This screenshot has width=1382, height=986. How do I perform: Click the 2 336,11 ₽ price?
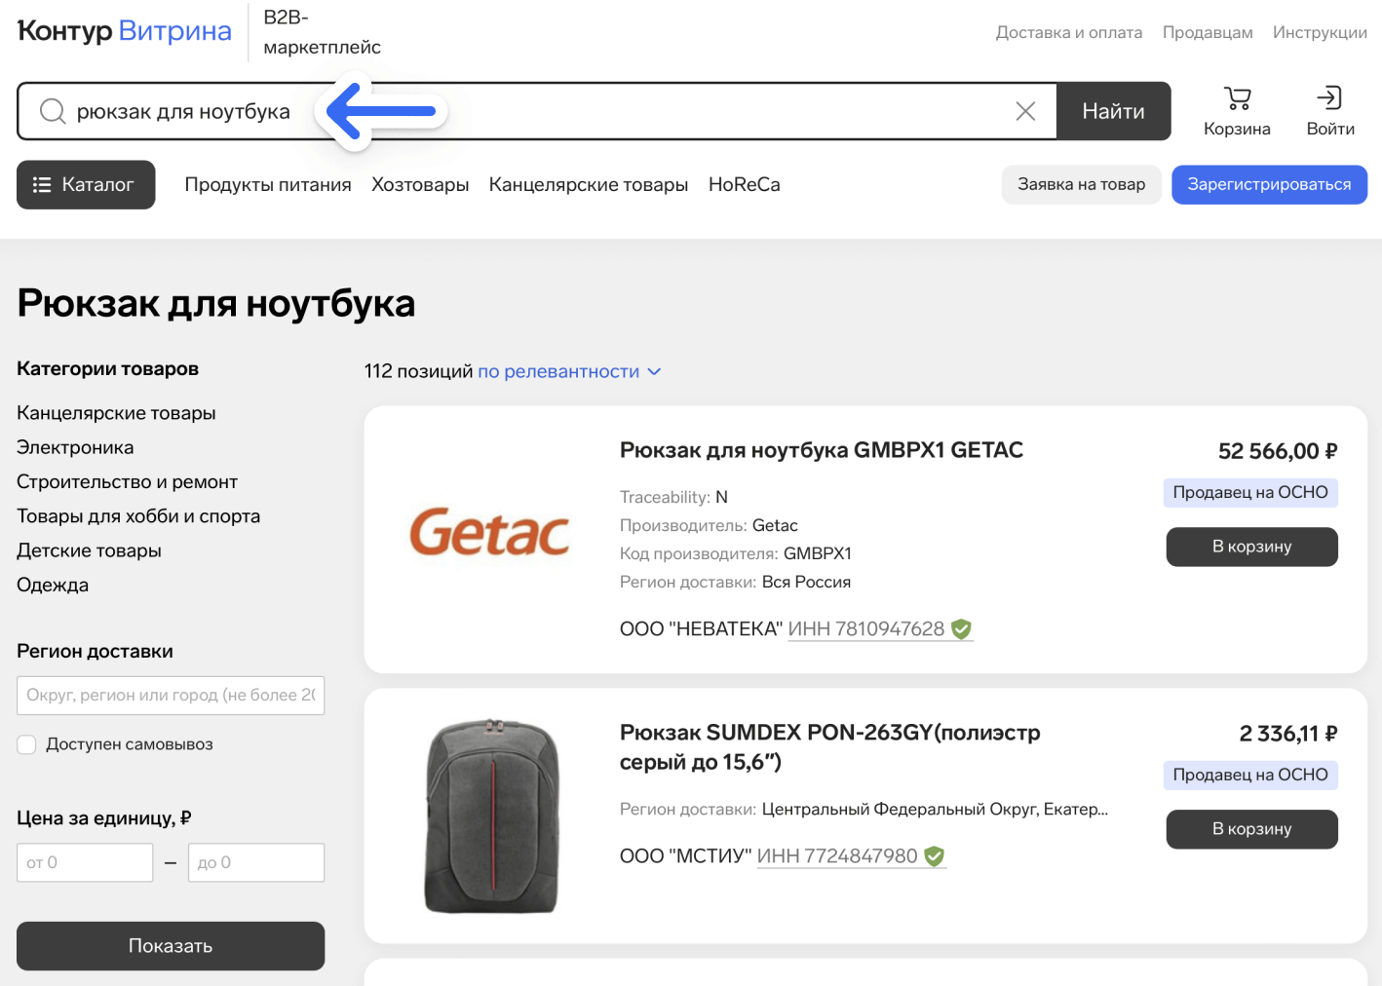point(1288,734)
